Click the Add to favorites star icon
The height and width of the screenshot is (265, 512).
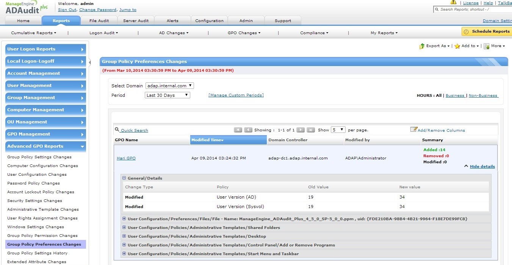pyautogui.click(x=457, y=46)
